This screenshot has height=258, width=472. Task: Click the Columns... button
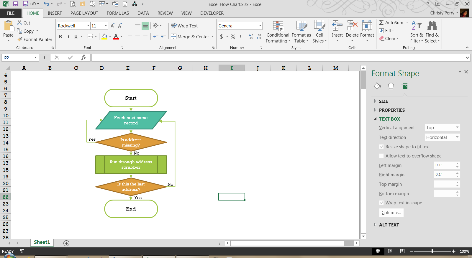coord(391,213)
